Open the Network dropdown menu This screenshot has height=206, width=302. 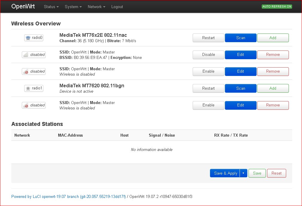[96, 7]
